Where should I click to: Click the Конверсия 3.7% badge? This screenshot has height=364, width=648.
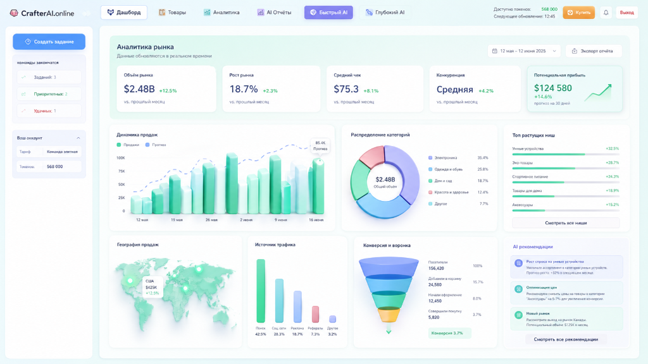click(449, 333)
